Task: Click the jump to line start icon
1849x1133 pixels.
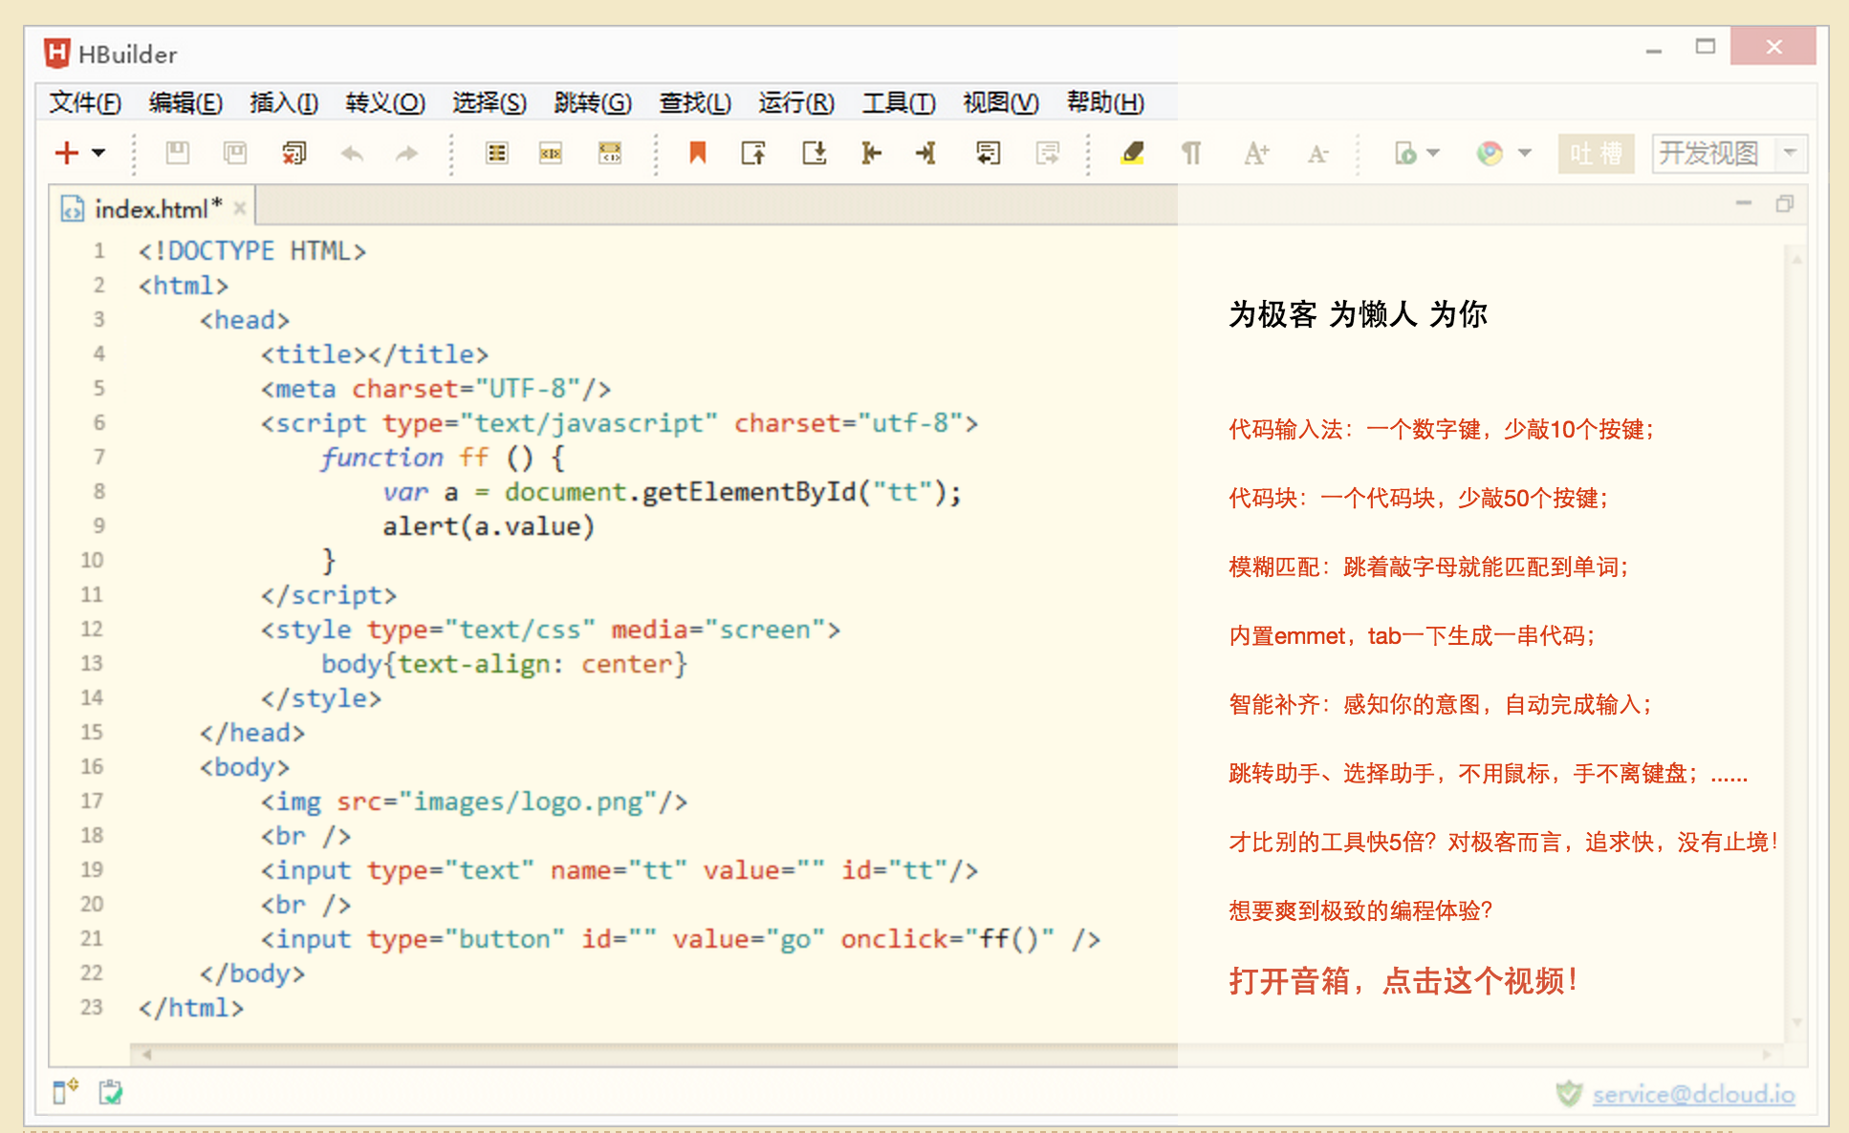Action: click(x=871, y=153)
